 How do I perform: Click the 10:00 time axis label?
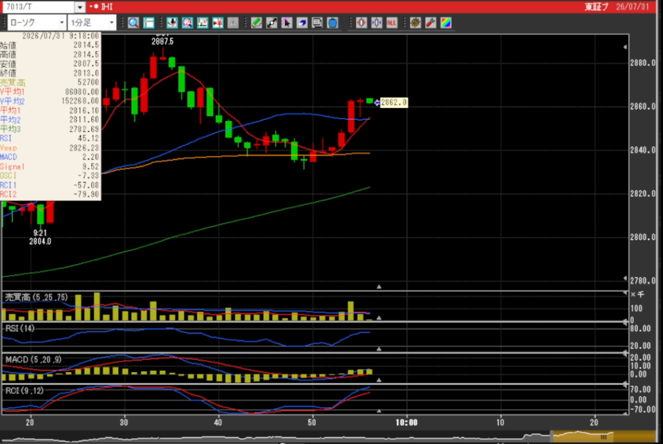[407, 423]
